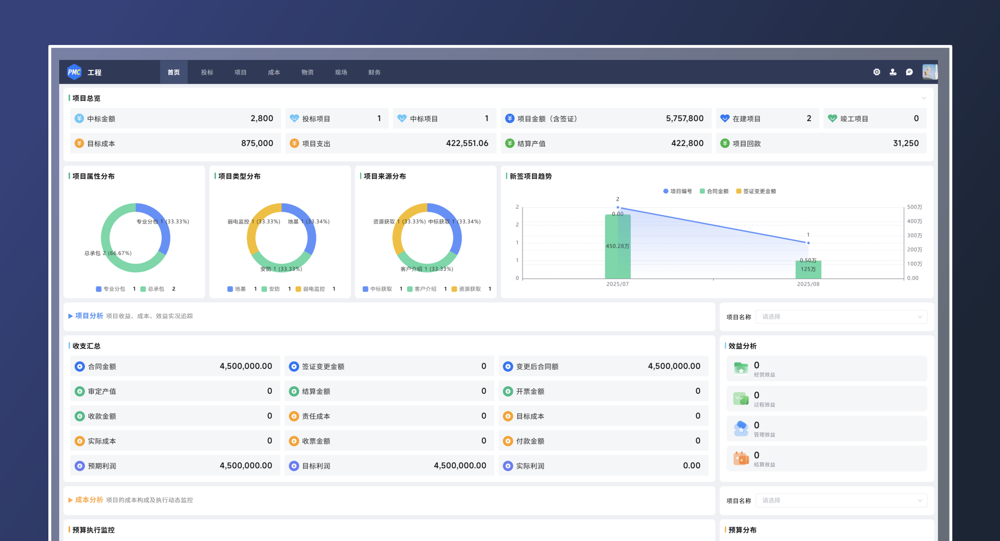Screen dimensions: 1000x541
Task: Open the chat messages icon in header
Action: (x=909, y=72)
